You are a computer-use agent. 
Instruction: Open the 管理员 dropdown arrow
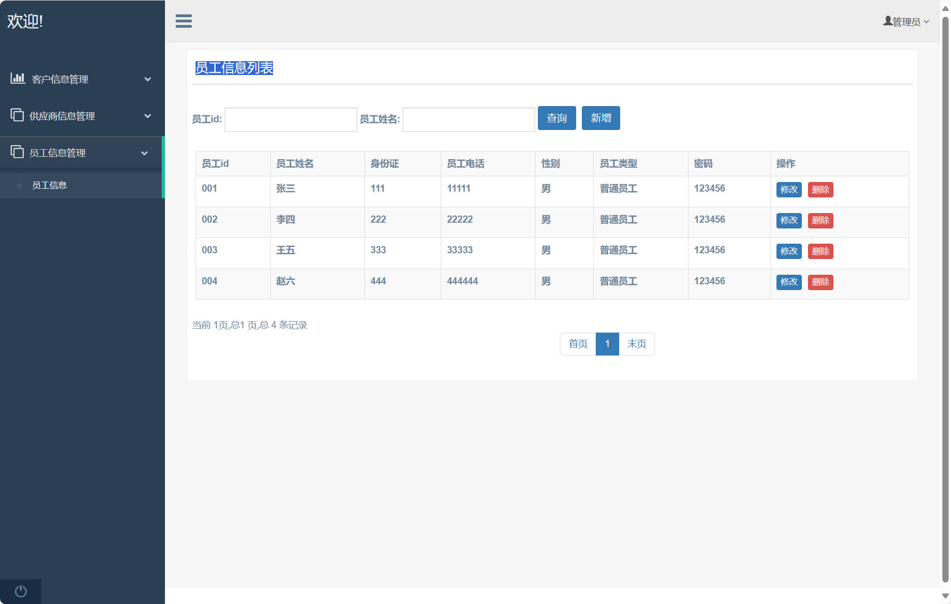pos(926,22)
